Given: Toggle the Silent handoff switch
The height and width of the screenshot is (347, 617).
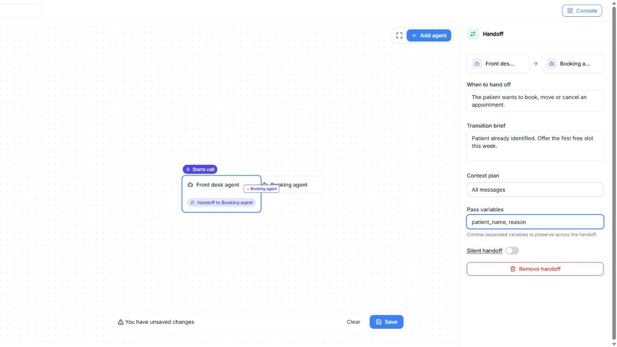Looking at the screenshot, I should coord(512,251).
